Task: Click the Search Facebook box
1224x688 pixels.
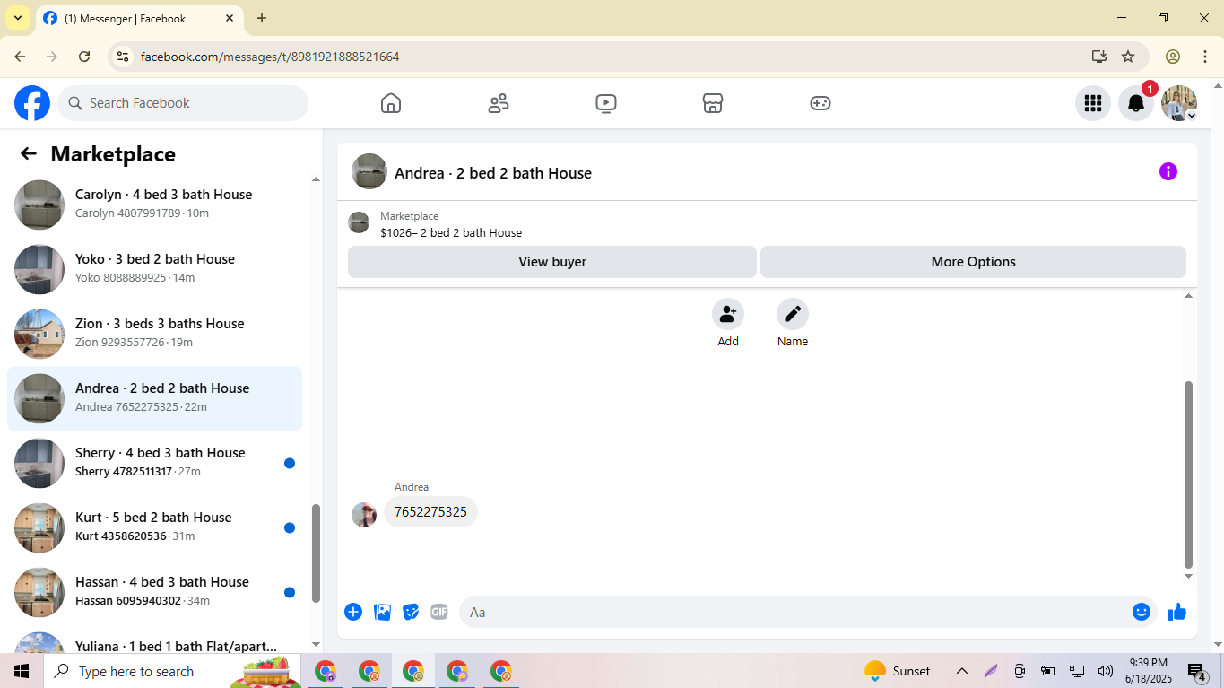Action: point(183,103)
